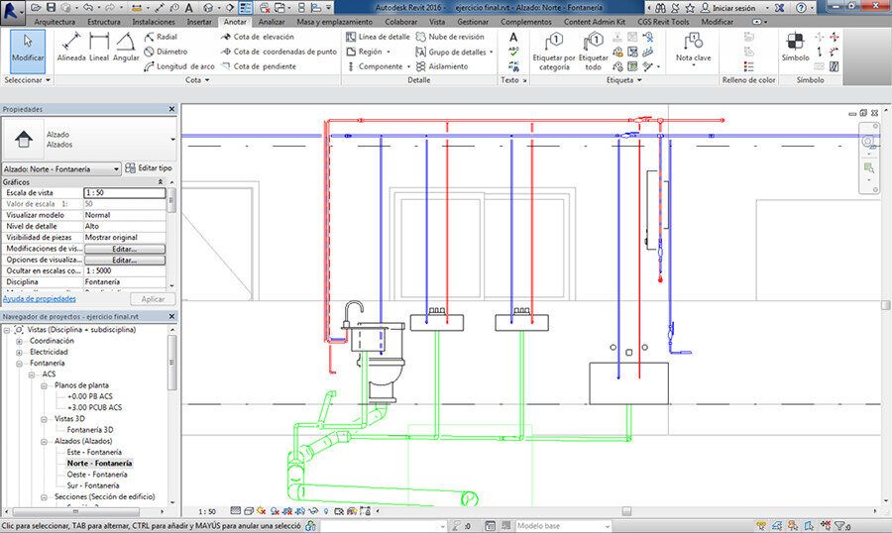Click the Etiquetar por categoría tool

554,48
